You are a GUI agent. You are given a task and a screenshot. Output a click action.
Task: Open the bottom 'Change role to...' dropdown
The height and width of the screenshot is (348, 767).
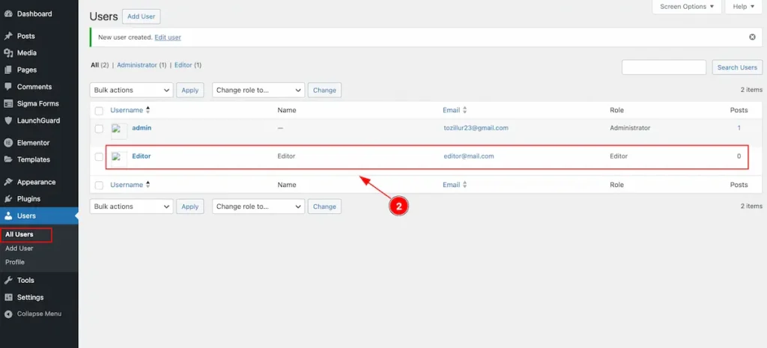[258, 207]
